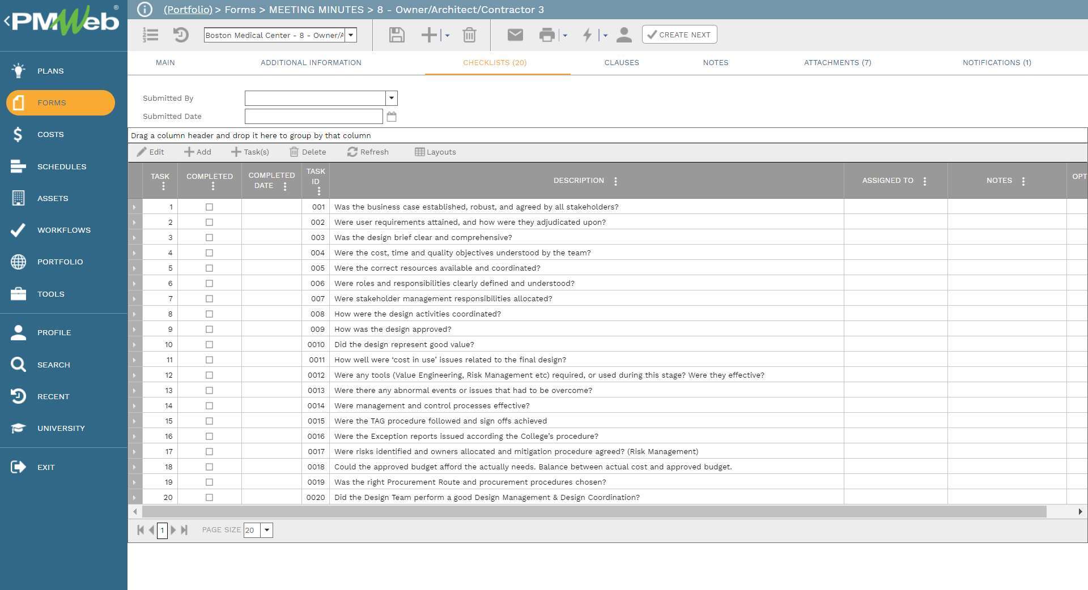Click the Portfolio breadcrumb link
This screenshot has width=1088, height=590.
[x=188, y=10]
